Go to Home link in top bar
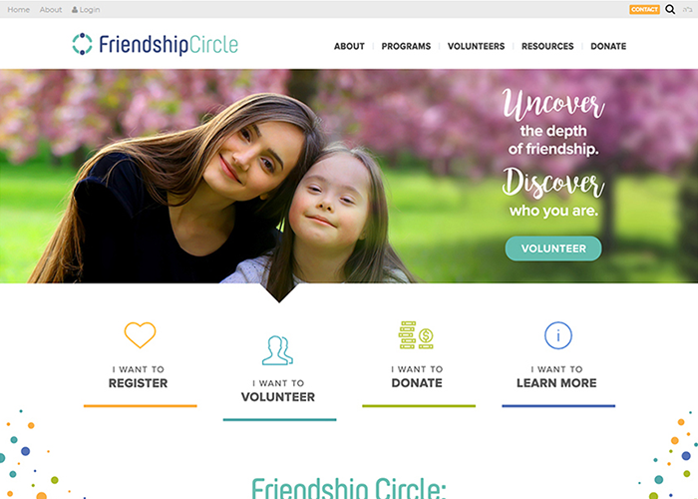This screenshot has height=499, width=698. (19, 9)
